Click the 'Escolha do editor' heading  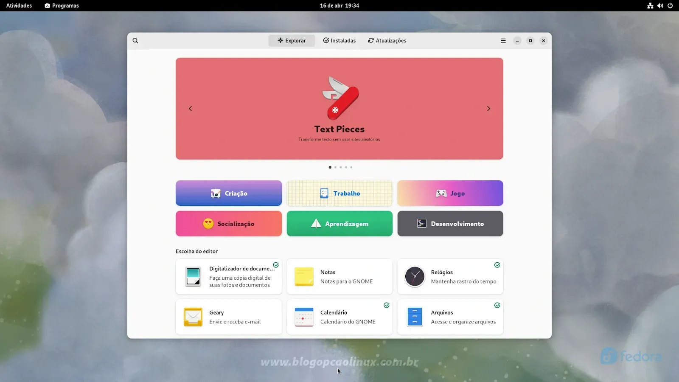(196, 251)
